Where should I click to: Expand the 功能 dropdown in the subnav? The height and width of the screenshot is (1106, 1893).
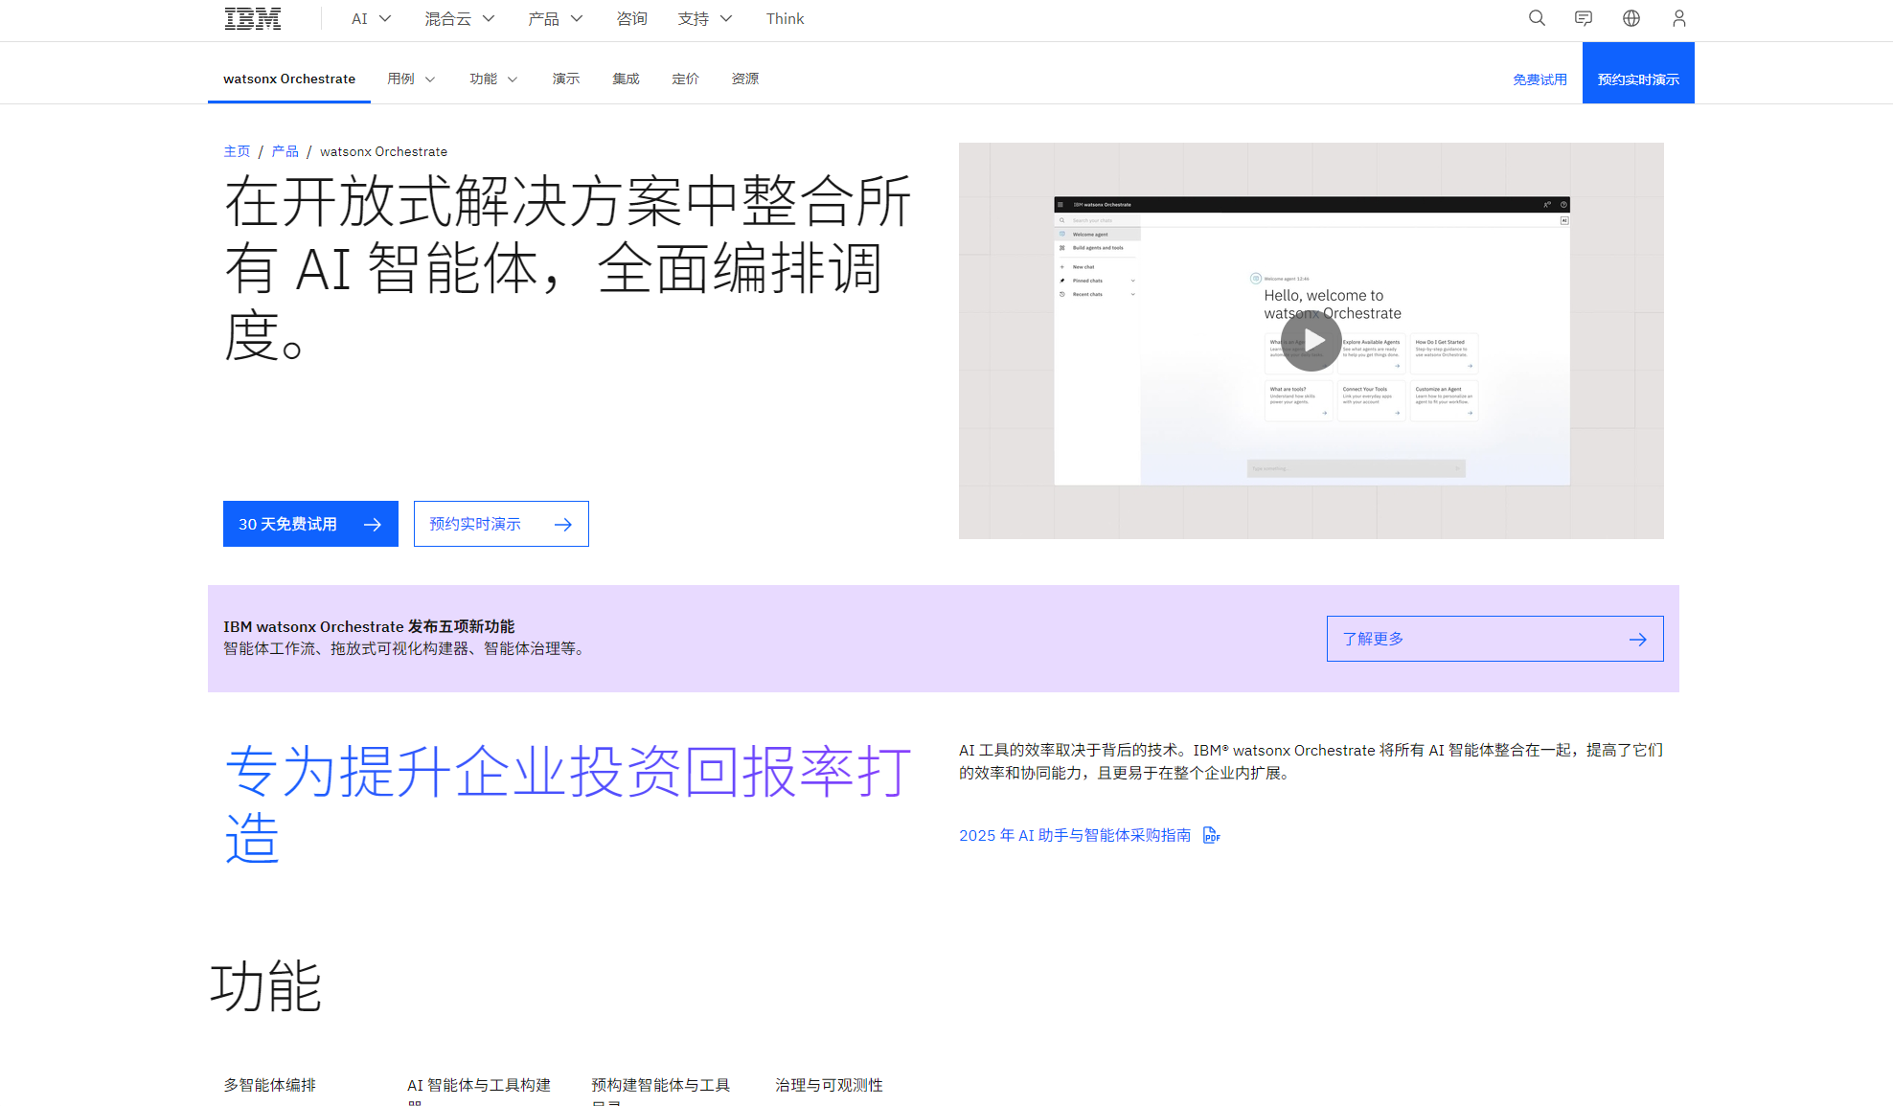pyautogui.click(x=492, y=79)
